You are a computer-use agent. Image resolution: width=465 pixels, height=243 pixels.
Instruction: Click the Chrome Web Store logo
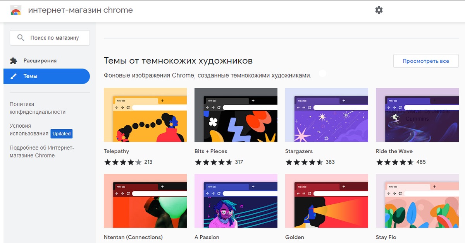[15, 10]
